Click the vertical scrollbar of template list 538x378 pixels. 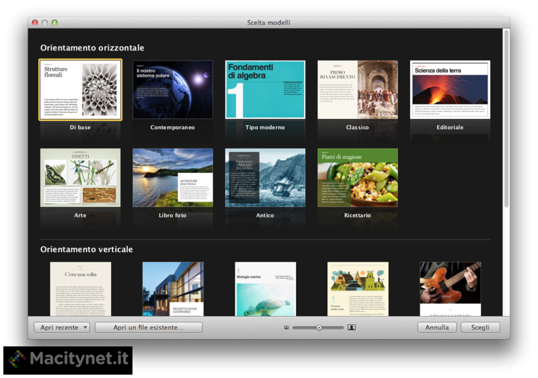point(506,121)
